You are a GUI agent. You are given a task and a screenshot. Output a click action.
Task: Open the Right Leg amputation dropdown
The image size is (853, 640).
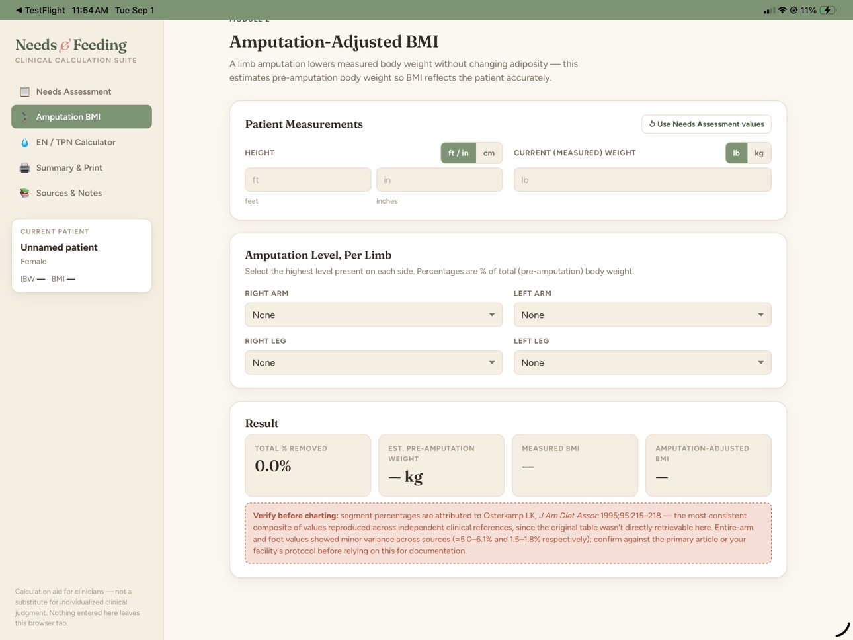tap(374, 362)
